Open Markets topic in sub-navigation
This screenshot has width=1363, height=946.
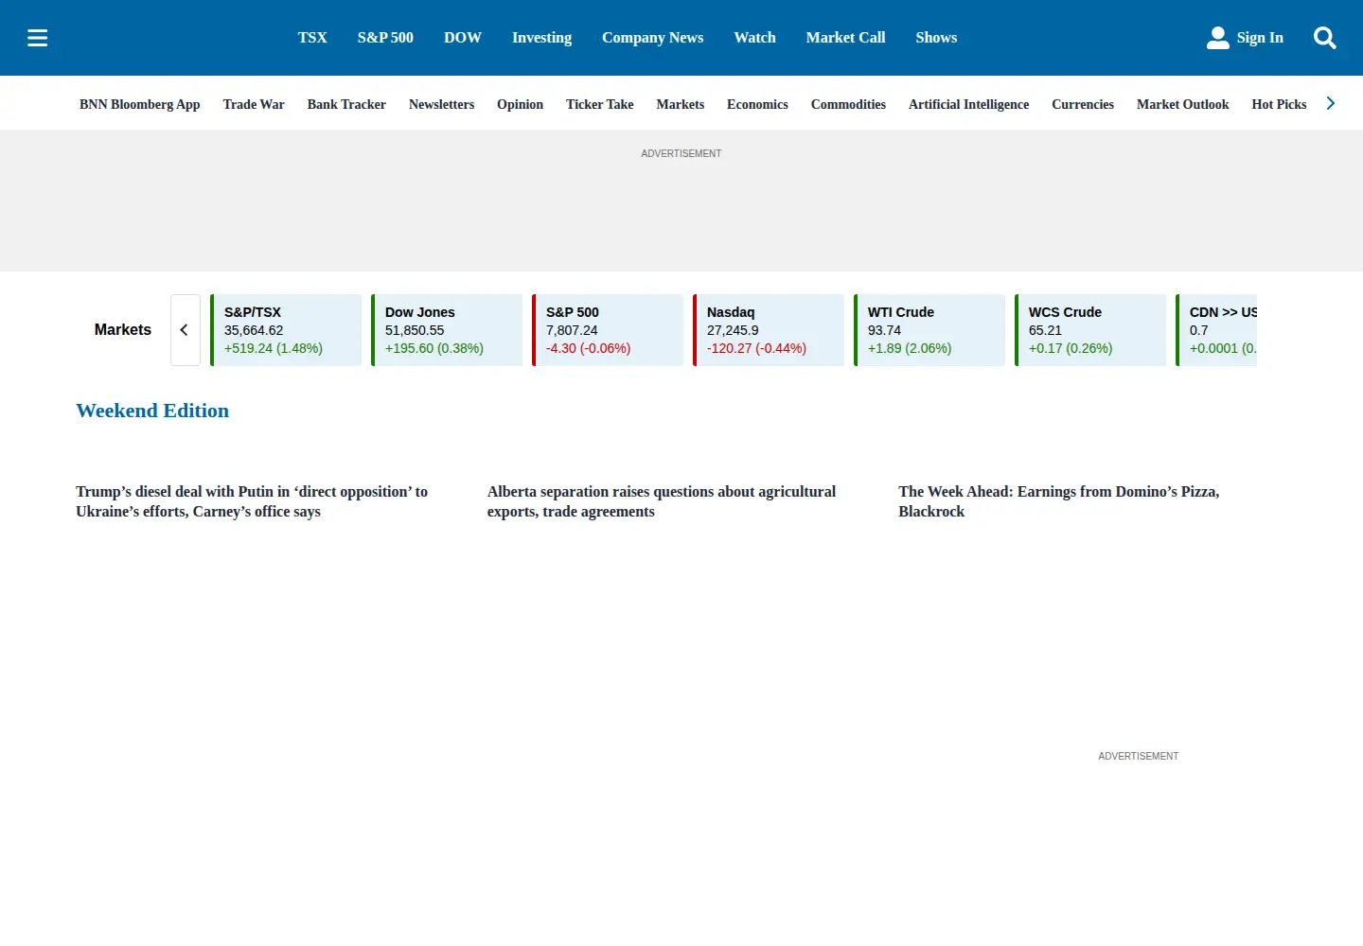[681, 104]
